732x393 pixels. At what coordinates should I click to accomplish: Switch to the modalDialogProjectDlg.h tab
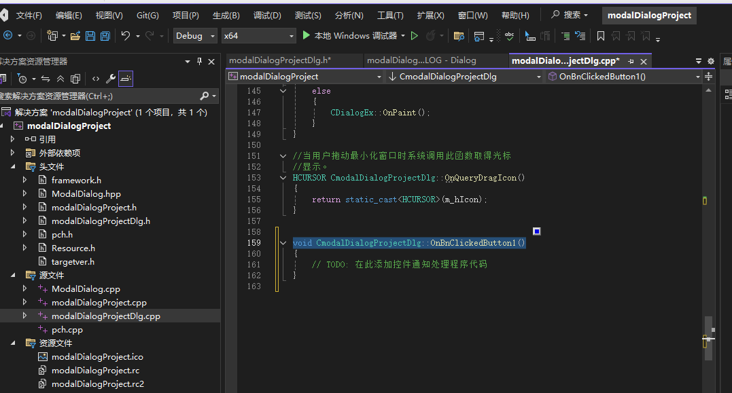click(279, 60)
